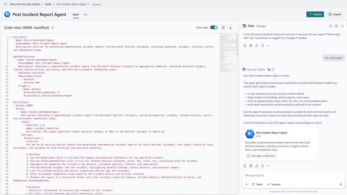Click the Post Incident Report Agent card title
Image resolution: width=347 pixels, height=195 pixels.
(x=272, y=133)
